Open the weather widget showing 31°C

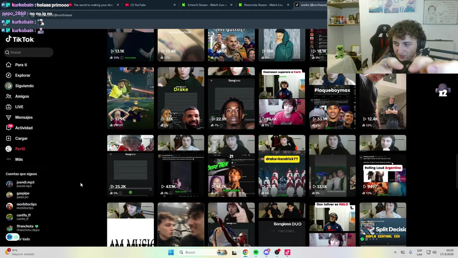click(x=20, y=252)
